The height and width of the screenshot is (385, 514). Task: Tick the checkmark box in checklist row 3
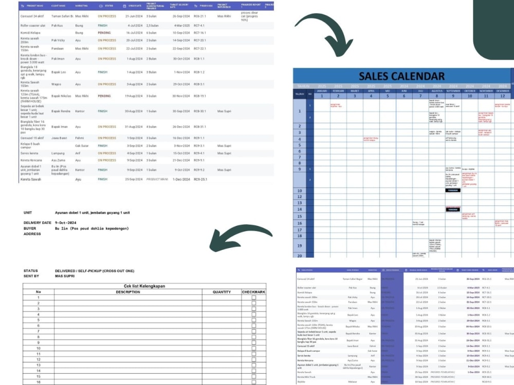[254, 309]
